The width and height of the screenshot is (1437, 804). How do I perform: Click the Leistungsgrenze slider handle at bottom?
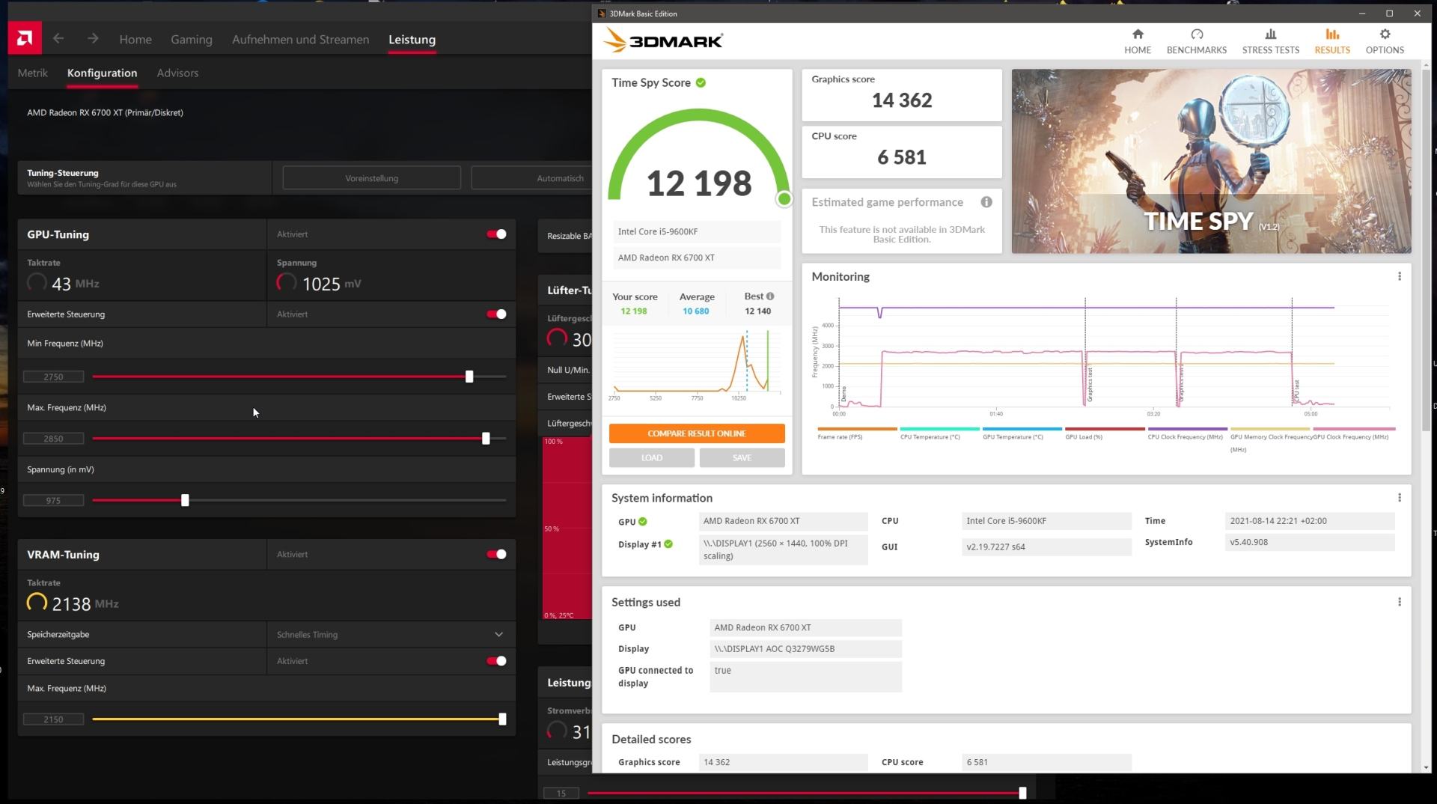tap(1022, 793)
